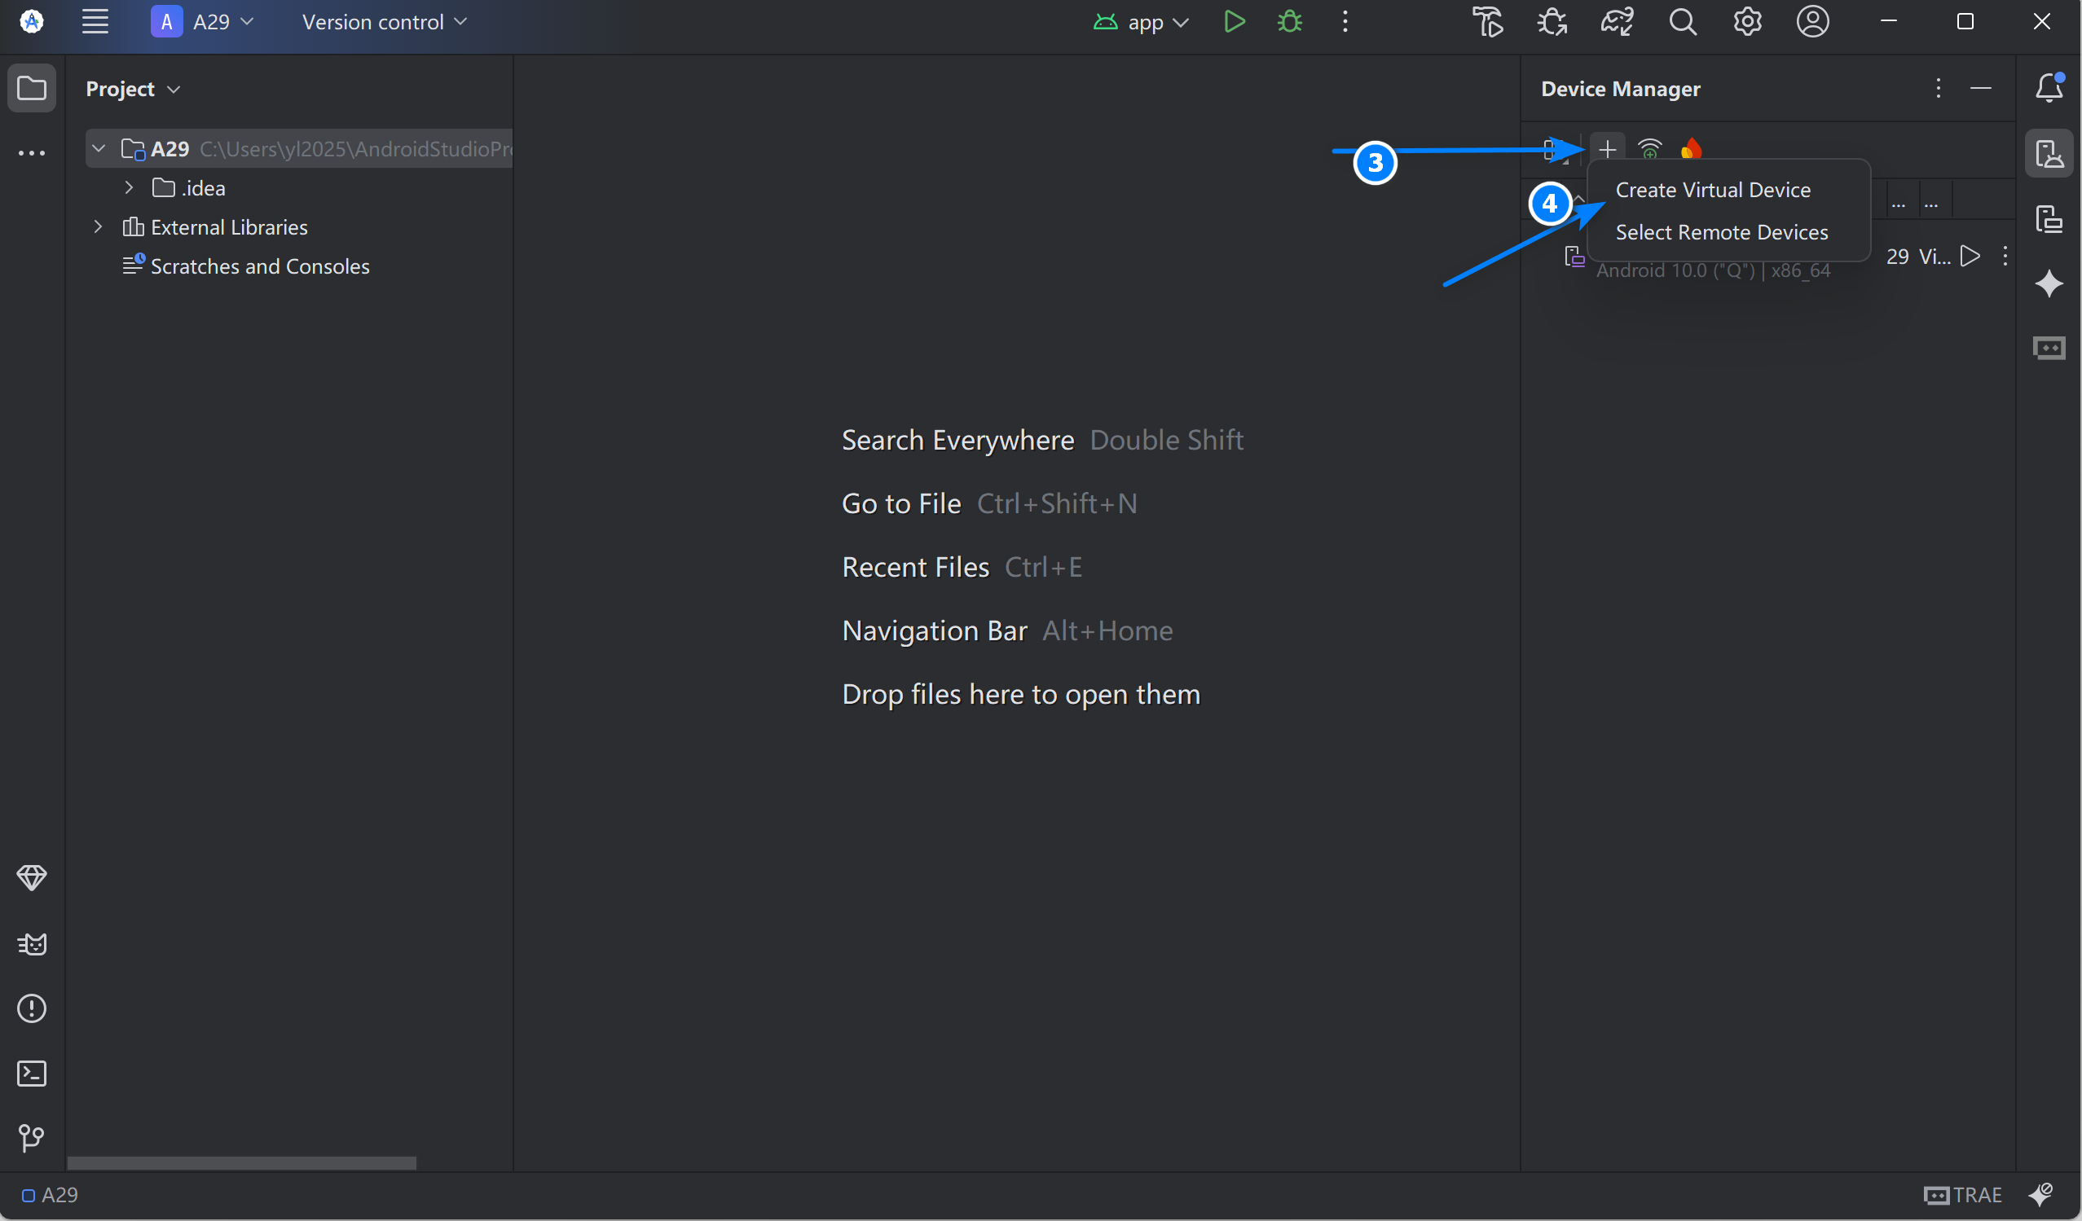Viewport: 2082px width, 1221px height.
Task: Open the Running Devices panel
Action: 2049,219
